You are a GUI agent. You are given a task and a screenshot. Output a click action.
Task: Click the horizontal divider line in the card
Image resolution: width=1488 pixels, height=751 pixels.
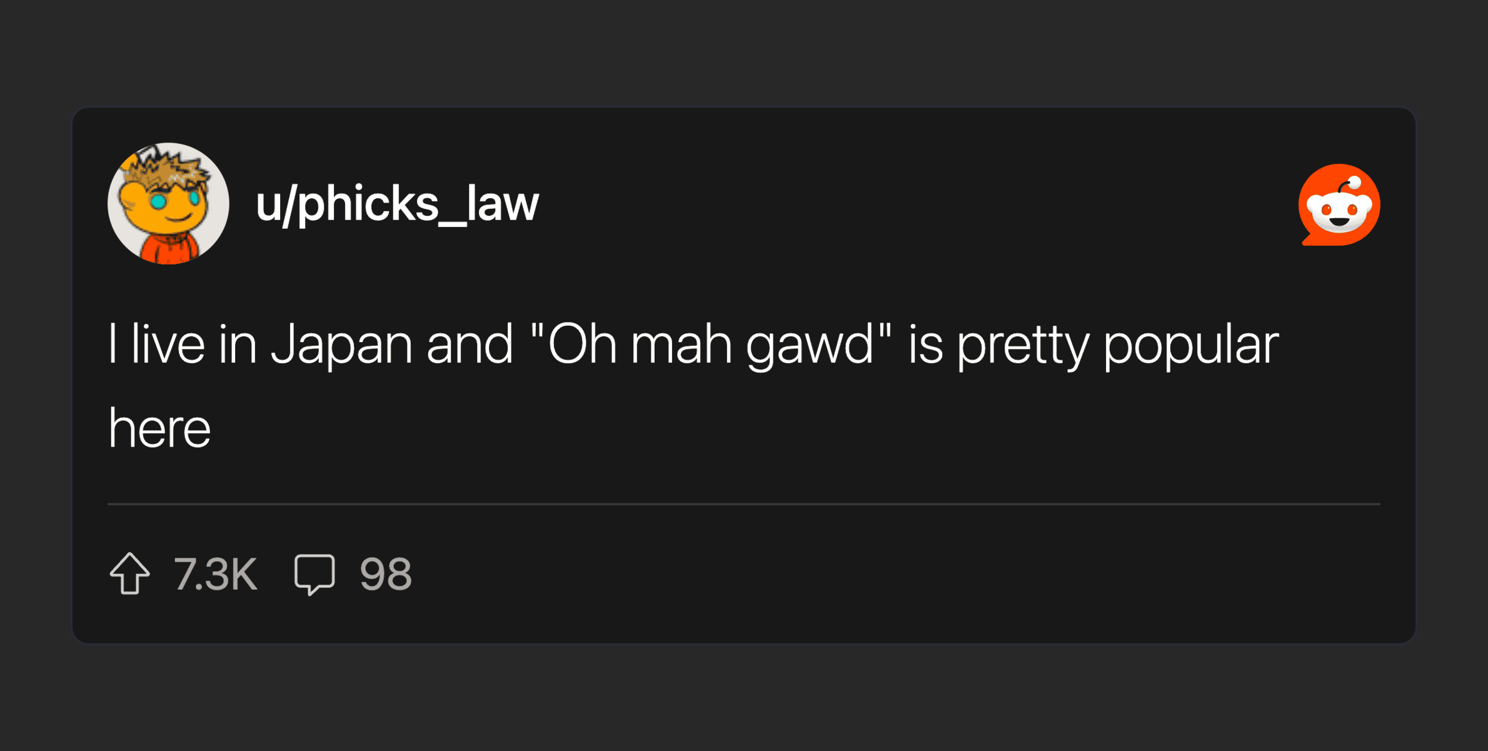[743, 503]
